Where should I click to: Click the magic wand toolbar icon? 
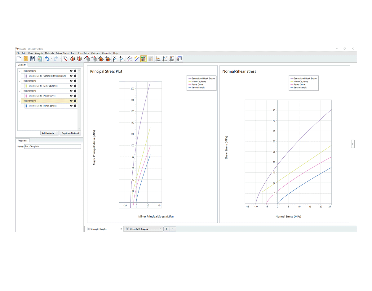click(x=137, y=59)
